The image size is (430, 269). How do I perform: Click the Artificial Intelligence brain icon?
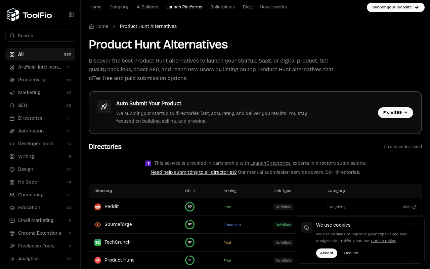coord(12,67)
